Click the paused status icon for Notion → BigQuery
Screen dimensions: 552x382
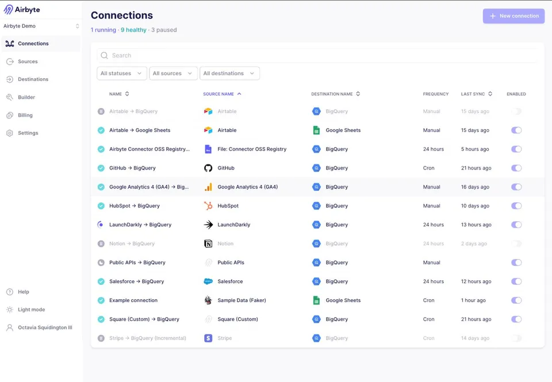tap(101, 244)
